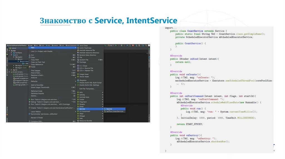Expand the Fragment submenu entry
Viewport: 285px width, 159px height.
pyautogui.click(x=83, y=102)
